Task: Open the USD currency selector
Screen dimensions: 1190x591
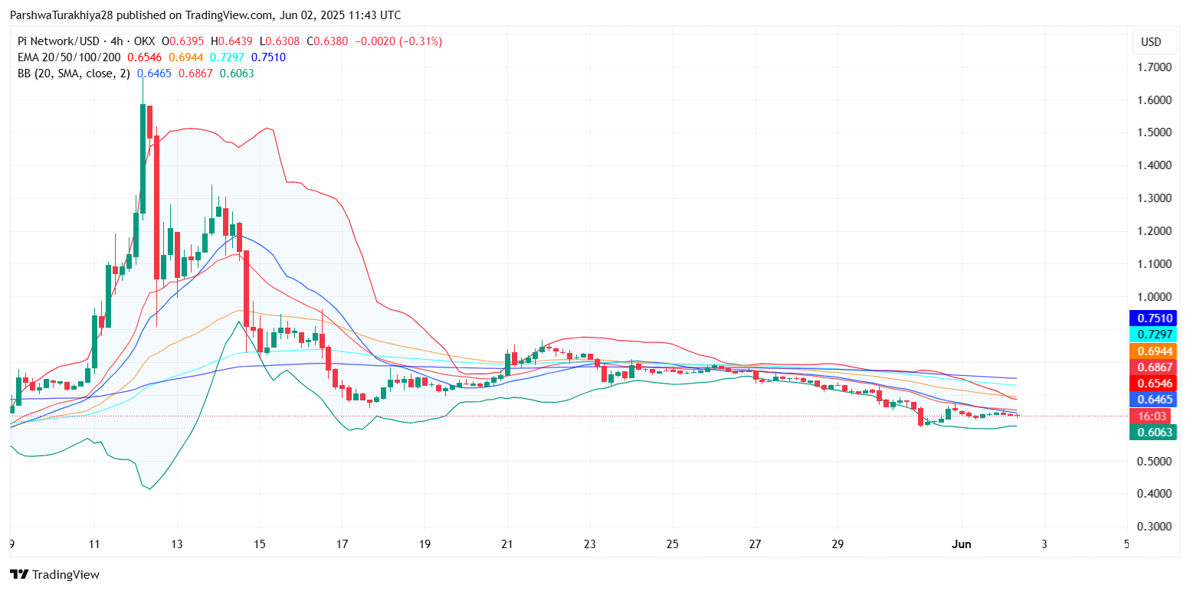Action: [1151, 42]
